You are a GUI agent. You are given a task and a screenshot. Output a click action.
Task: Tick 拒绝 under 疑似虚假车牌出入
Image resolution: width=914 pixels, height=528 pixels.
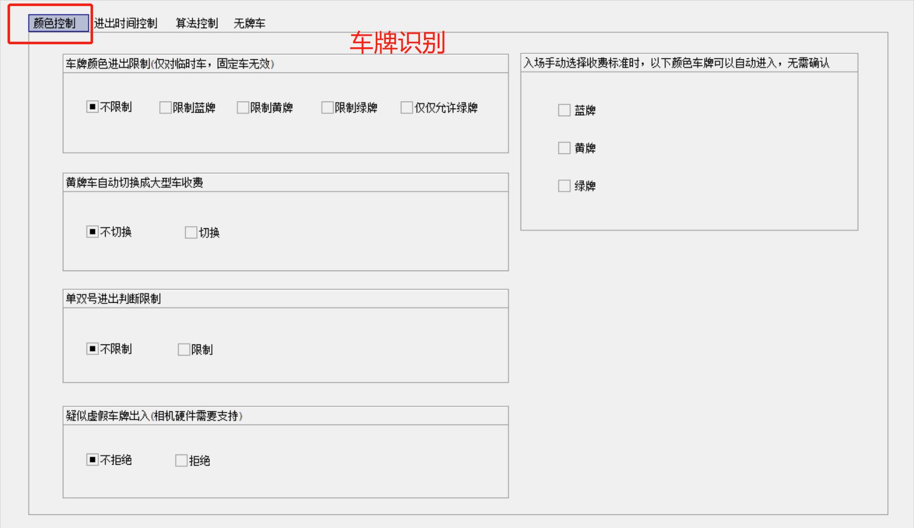click(181, 461)
